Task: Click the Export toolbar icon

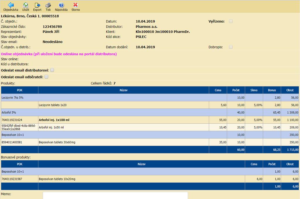Action: pos(37,5)
